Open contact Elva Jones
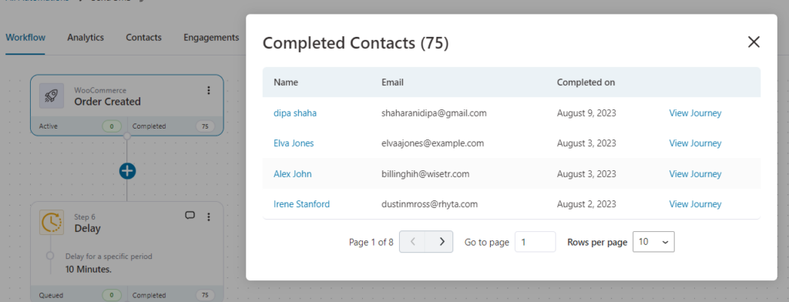 tap(294, 143)
